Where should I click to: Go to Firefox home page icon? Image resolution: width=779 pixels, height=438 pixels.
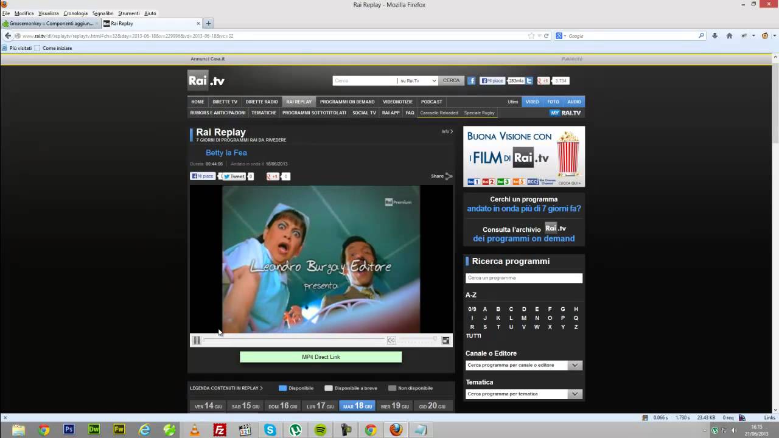729,36
